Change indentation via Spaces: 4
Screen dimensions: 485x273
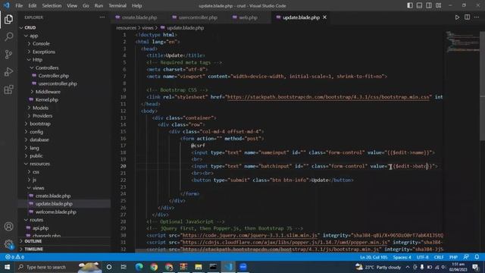pyautogui.click(x=402, y=257)
